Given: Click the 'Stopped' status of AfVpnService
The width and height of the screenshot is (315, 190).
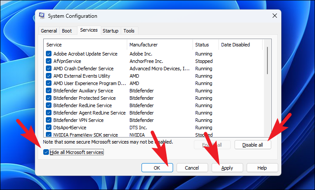Looking at the screenshot, I should 204,61.
